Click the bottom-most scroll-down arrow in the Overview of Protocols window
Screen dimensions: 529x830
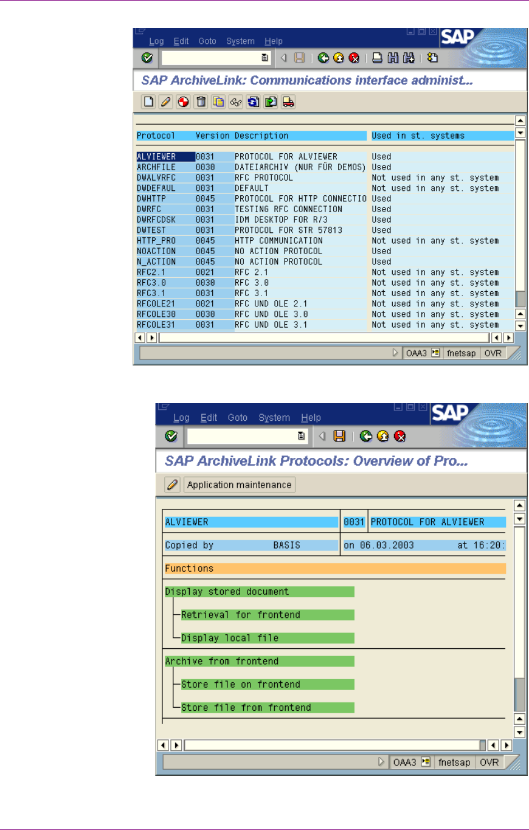point(520,731)
